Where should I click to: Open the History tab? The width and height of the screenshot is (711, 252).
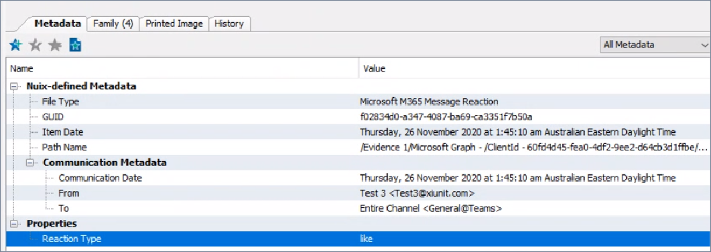coord(229,23)
